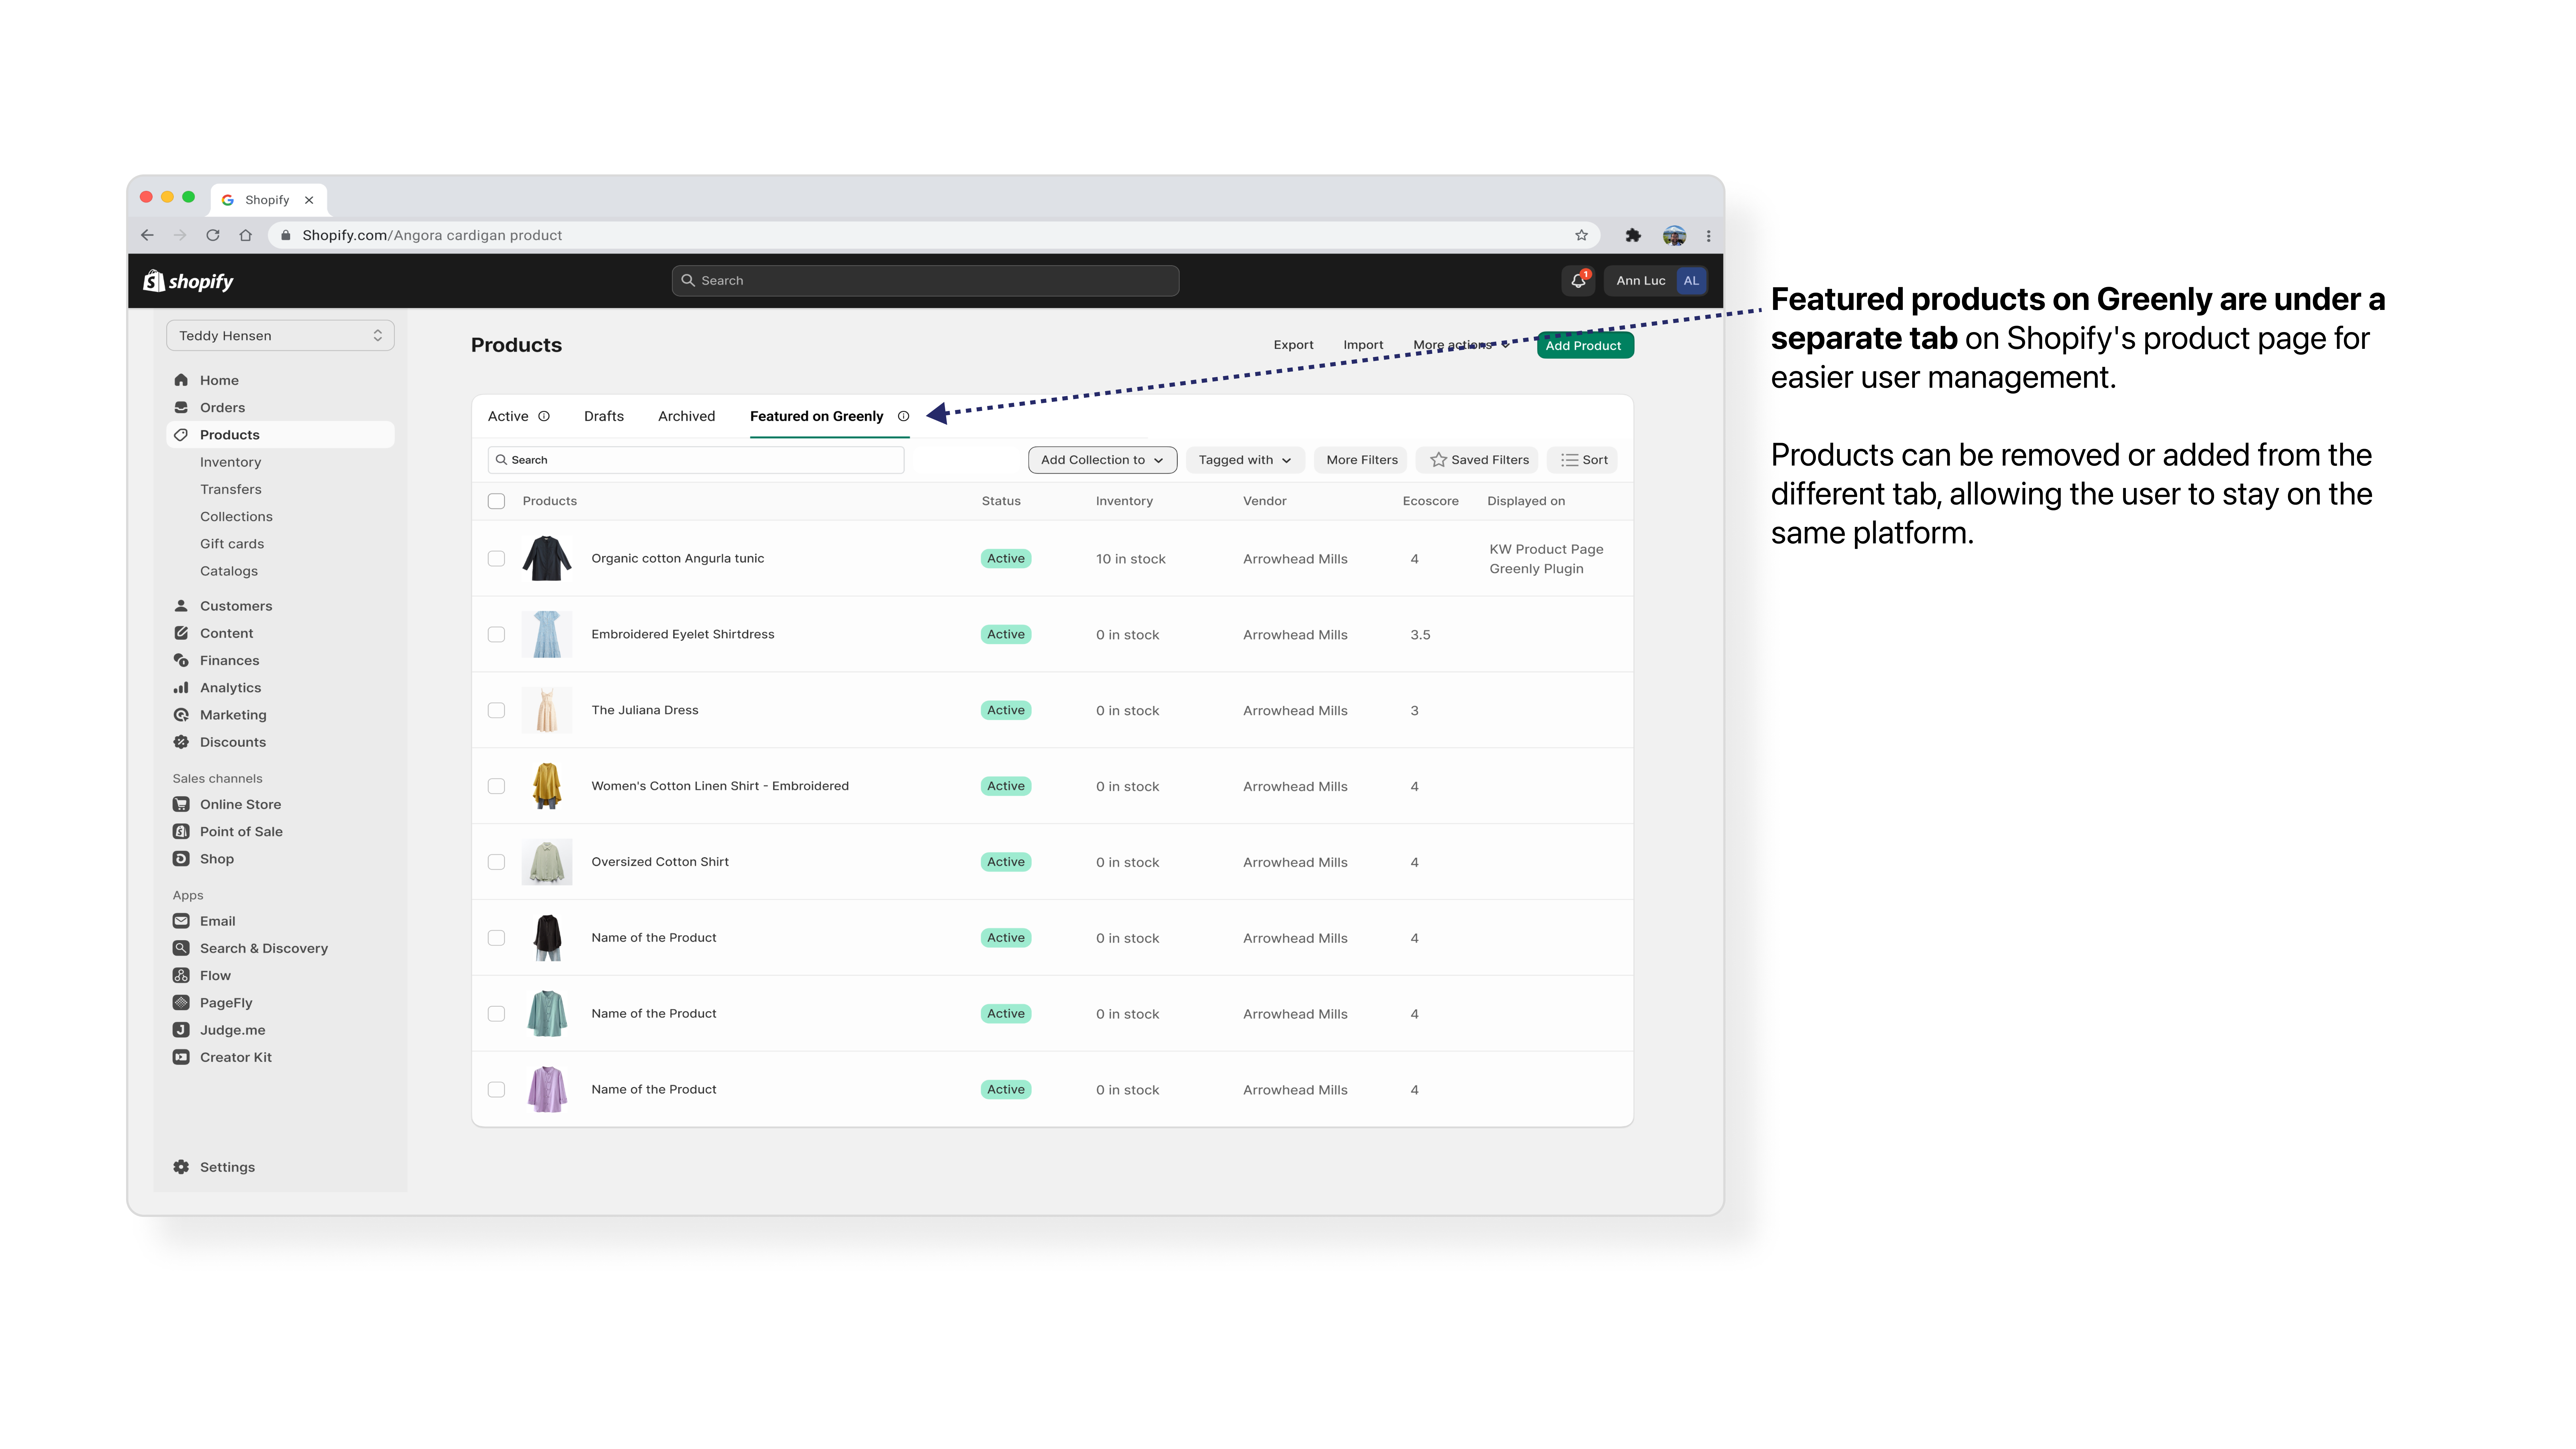Viewport: 2576px width, 1449px height.
Task: Reload the page with refresh icon
Action: click(213, 235)
